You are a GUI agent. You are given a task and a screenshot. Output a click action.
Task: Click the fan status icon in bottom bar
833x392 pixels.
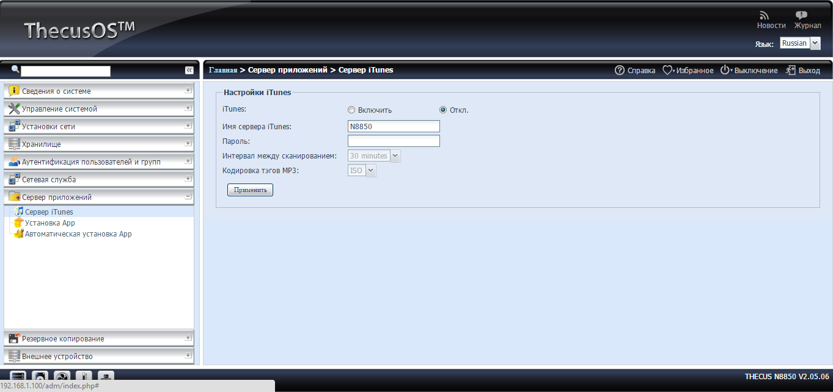pos(62,376)
